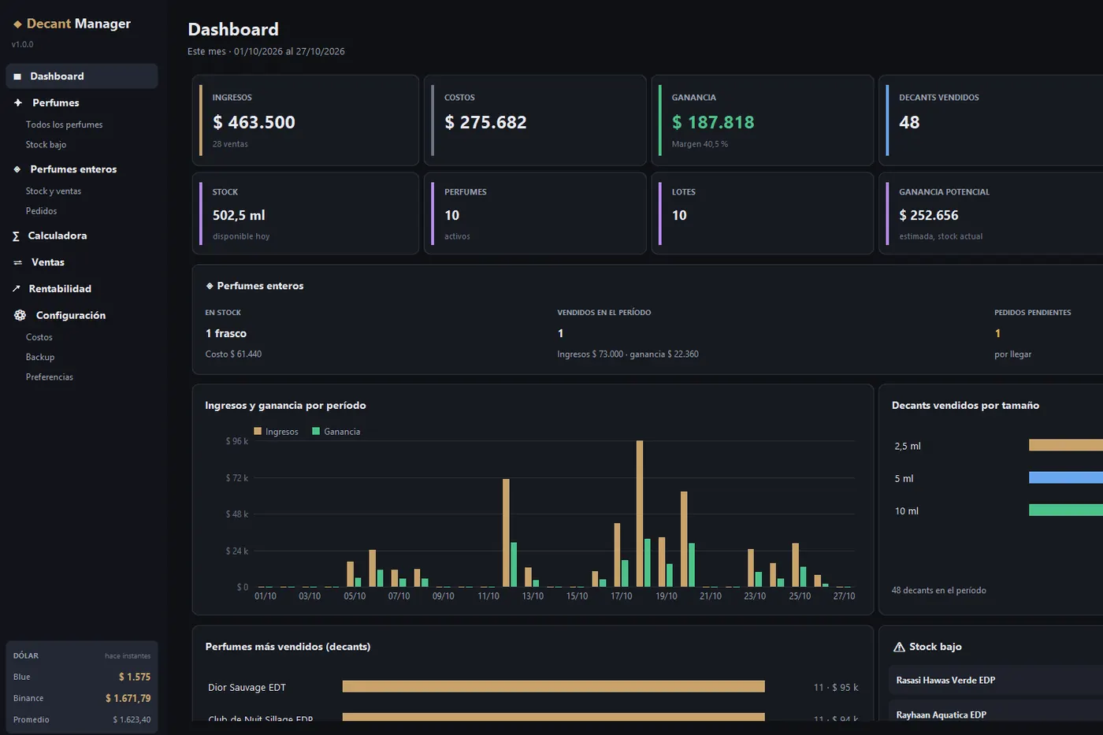Screen dimensions: 1103x735
Task: Click the 5 ml size bar
Action: click(1066, 478)
